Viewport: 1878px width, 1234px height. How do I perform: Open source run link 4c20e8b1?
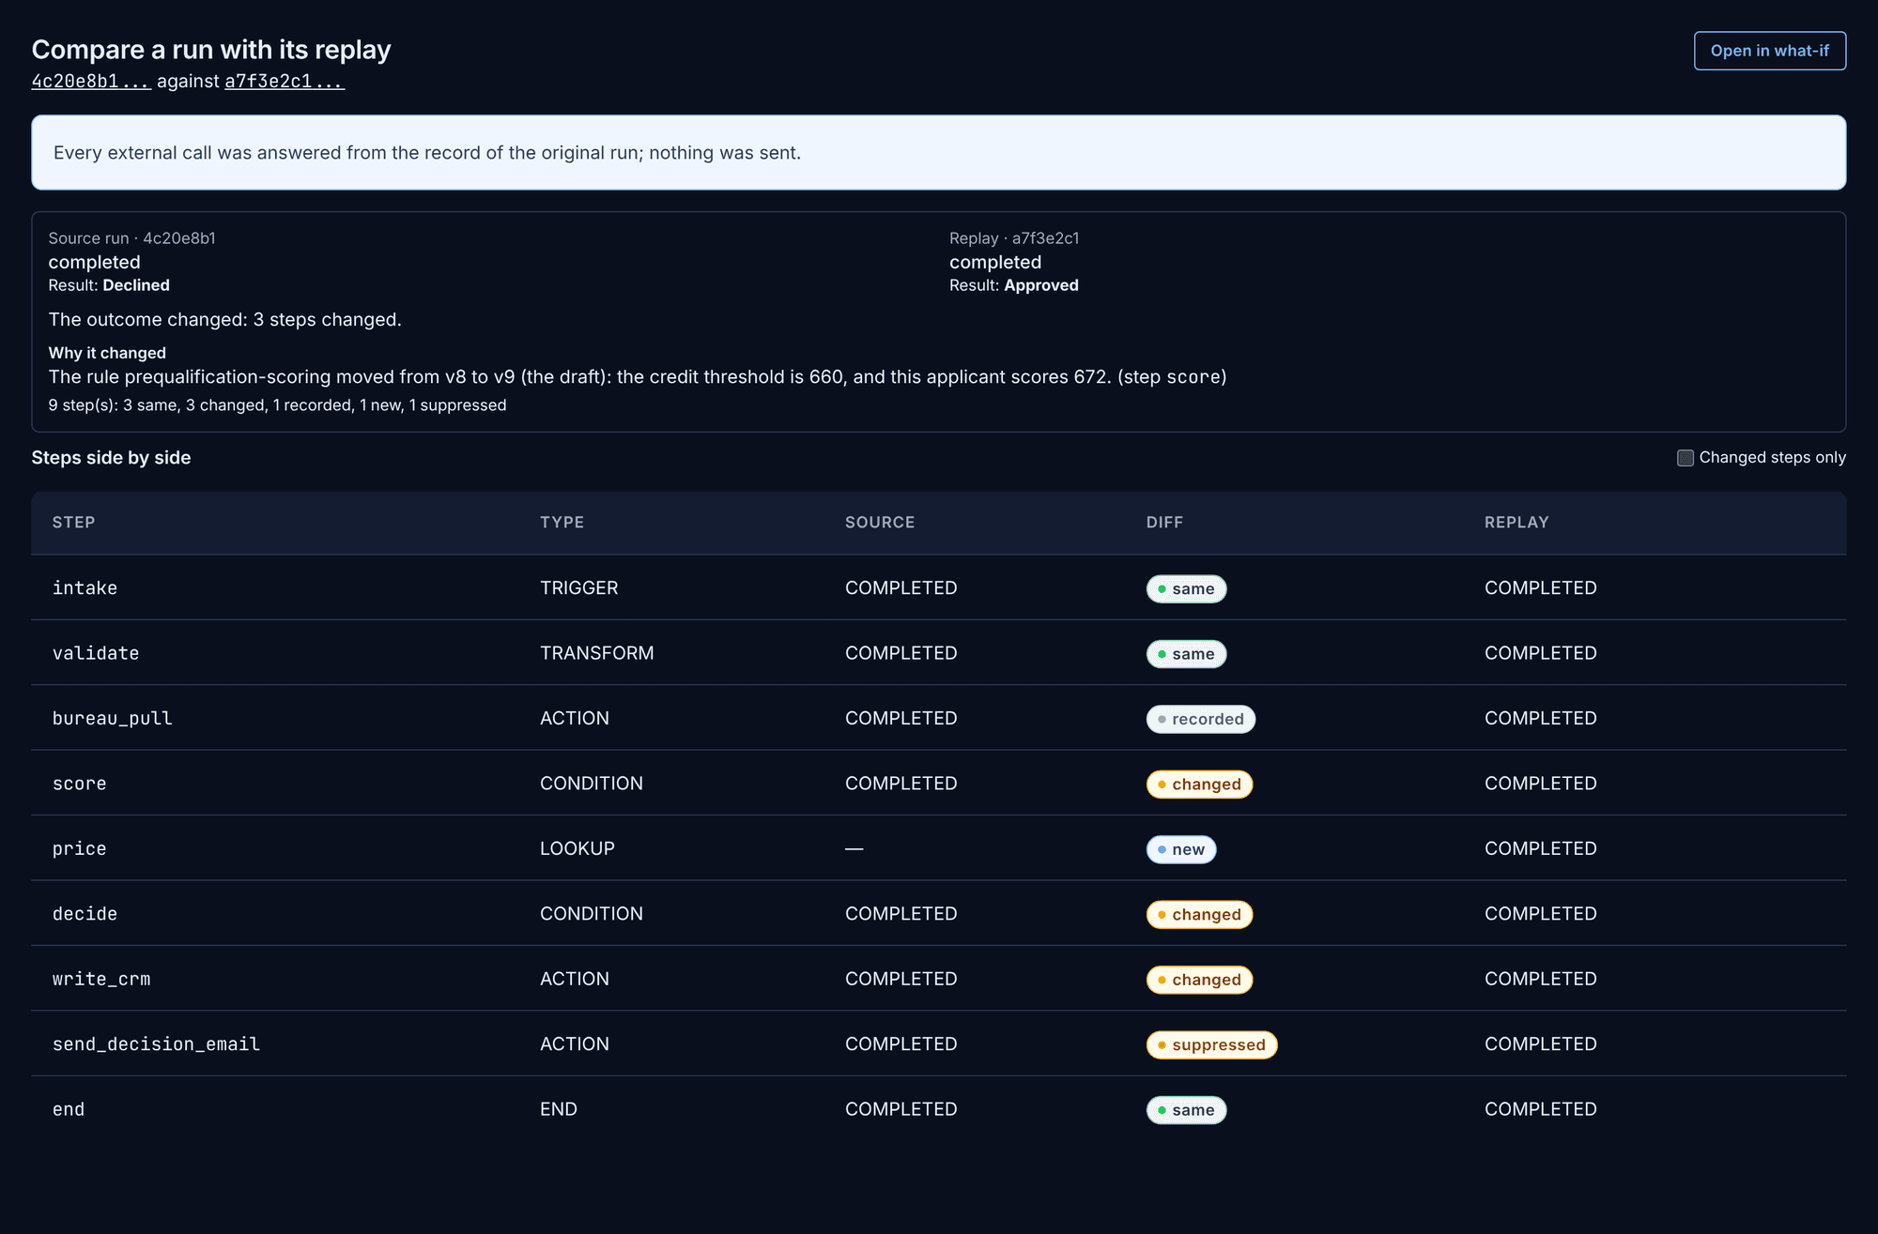click(91, 82)
